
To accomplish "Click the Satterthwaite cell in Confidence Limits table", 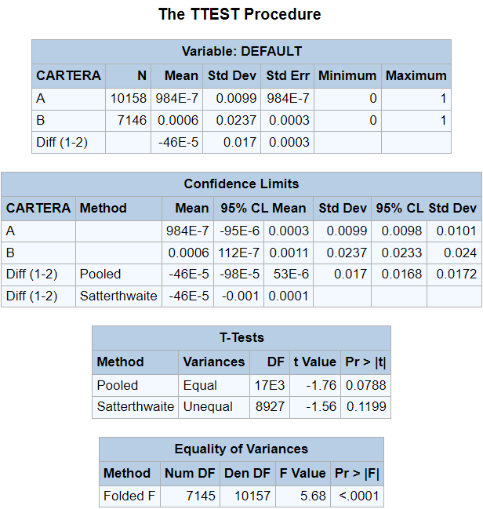I will tap(119, 296).
